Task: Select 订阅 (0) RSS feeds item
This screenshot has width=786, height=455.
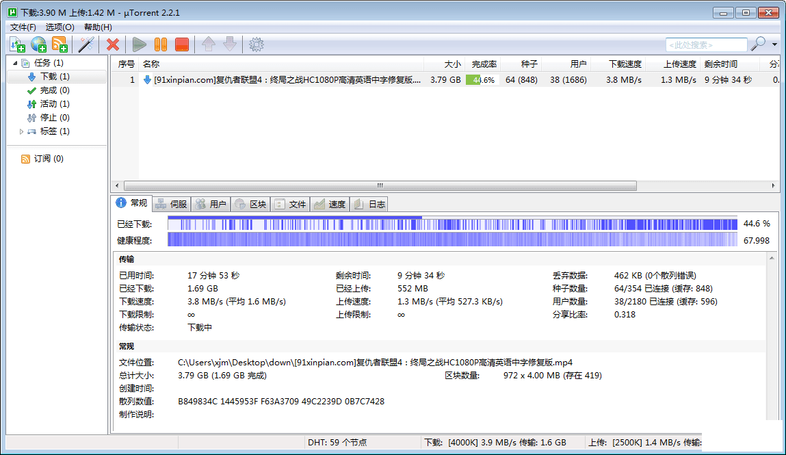Action: (x=42, y=158)
